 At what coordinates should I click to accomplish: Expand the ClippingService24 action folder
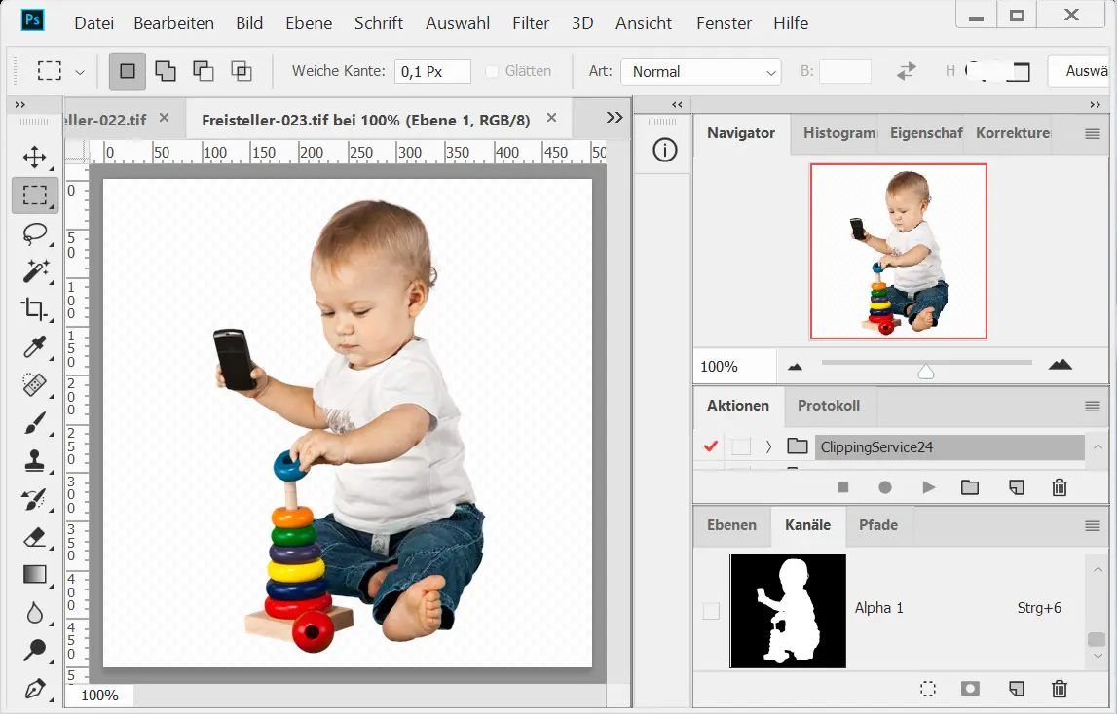[768, 447]
